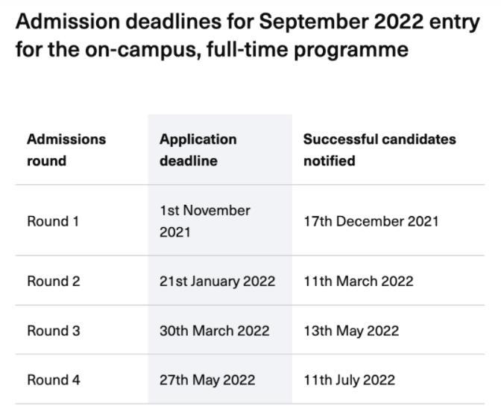This screenshot has width=501, height=409.
Task: Click the words September 2022 entry in title
Action: [x=369, y=22]
